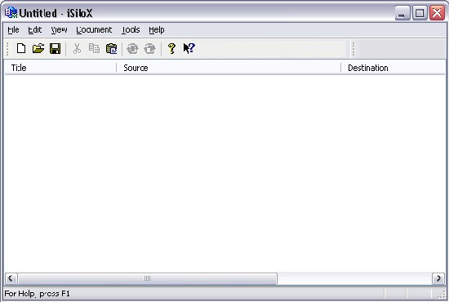The height and width of the screenshot is (302, 449).
Task: Close the iSiloX window
Action: click(437, 13)
